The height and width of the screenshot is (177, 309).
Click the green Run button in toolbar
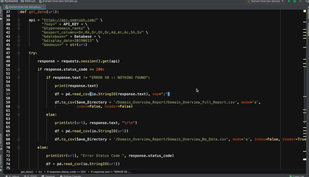point(289,1)
